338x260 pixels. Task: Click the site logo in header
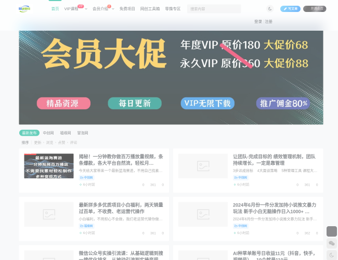pos(24,9)
